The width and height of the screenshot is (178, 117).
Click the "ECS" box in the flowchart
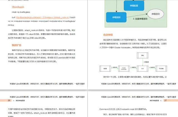pyautogui.click(x=142, y=68)
